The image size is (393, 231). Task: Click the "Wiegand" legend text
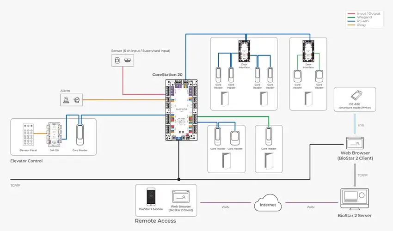(x=364, y=17)
